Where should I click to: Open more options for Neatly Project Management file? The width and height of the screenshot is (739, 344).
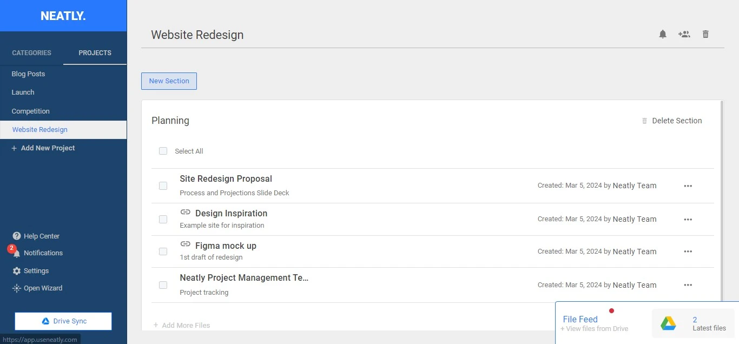pyautogui.click(x=688, y=285)
